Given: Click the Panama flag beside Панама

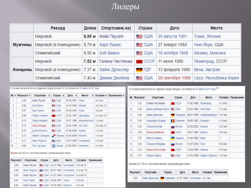Looking at the screenshot, I should point(54,136).
